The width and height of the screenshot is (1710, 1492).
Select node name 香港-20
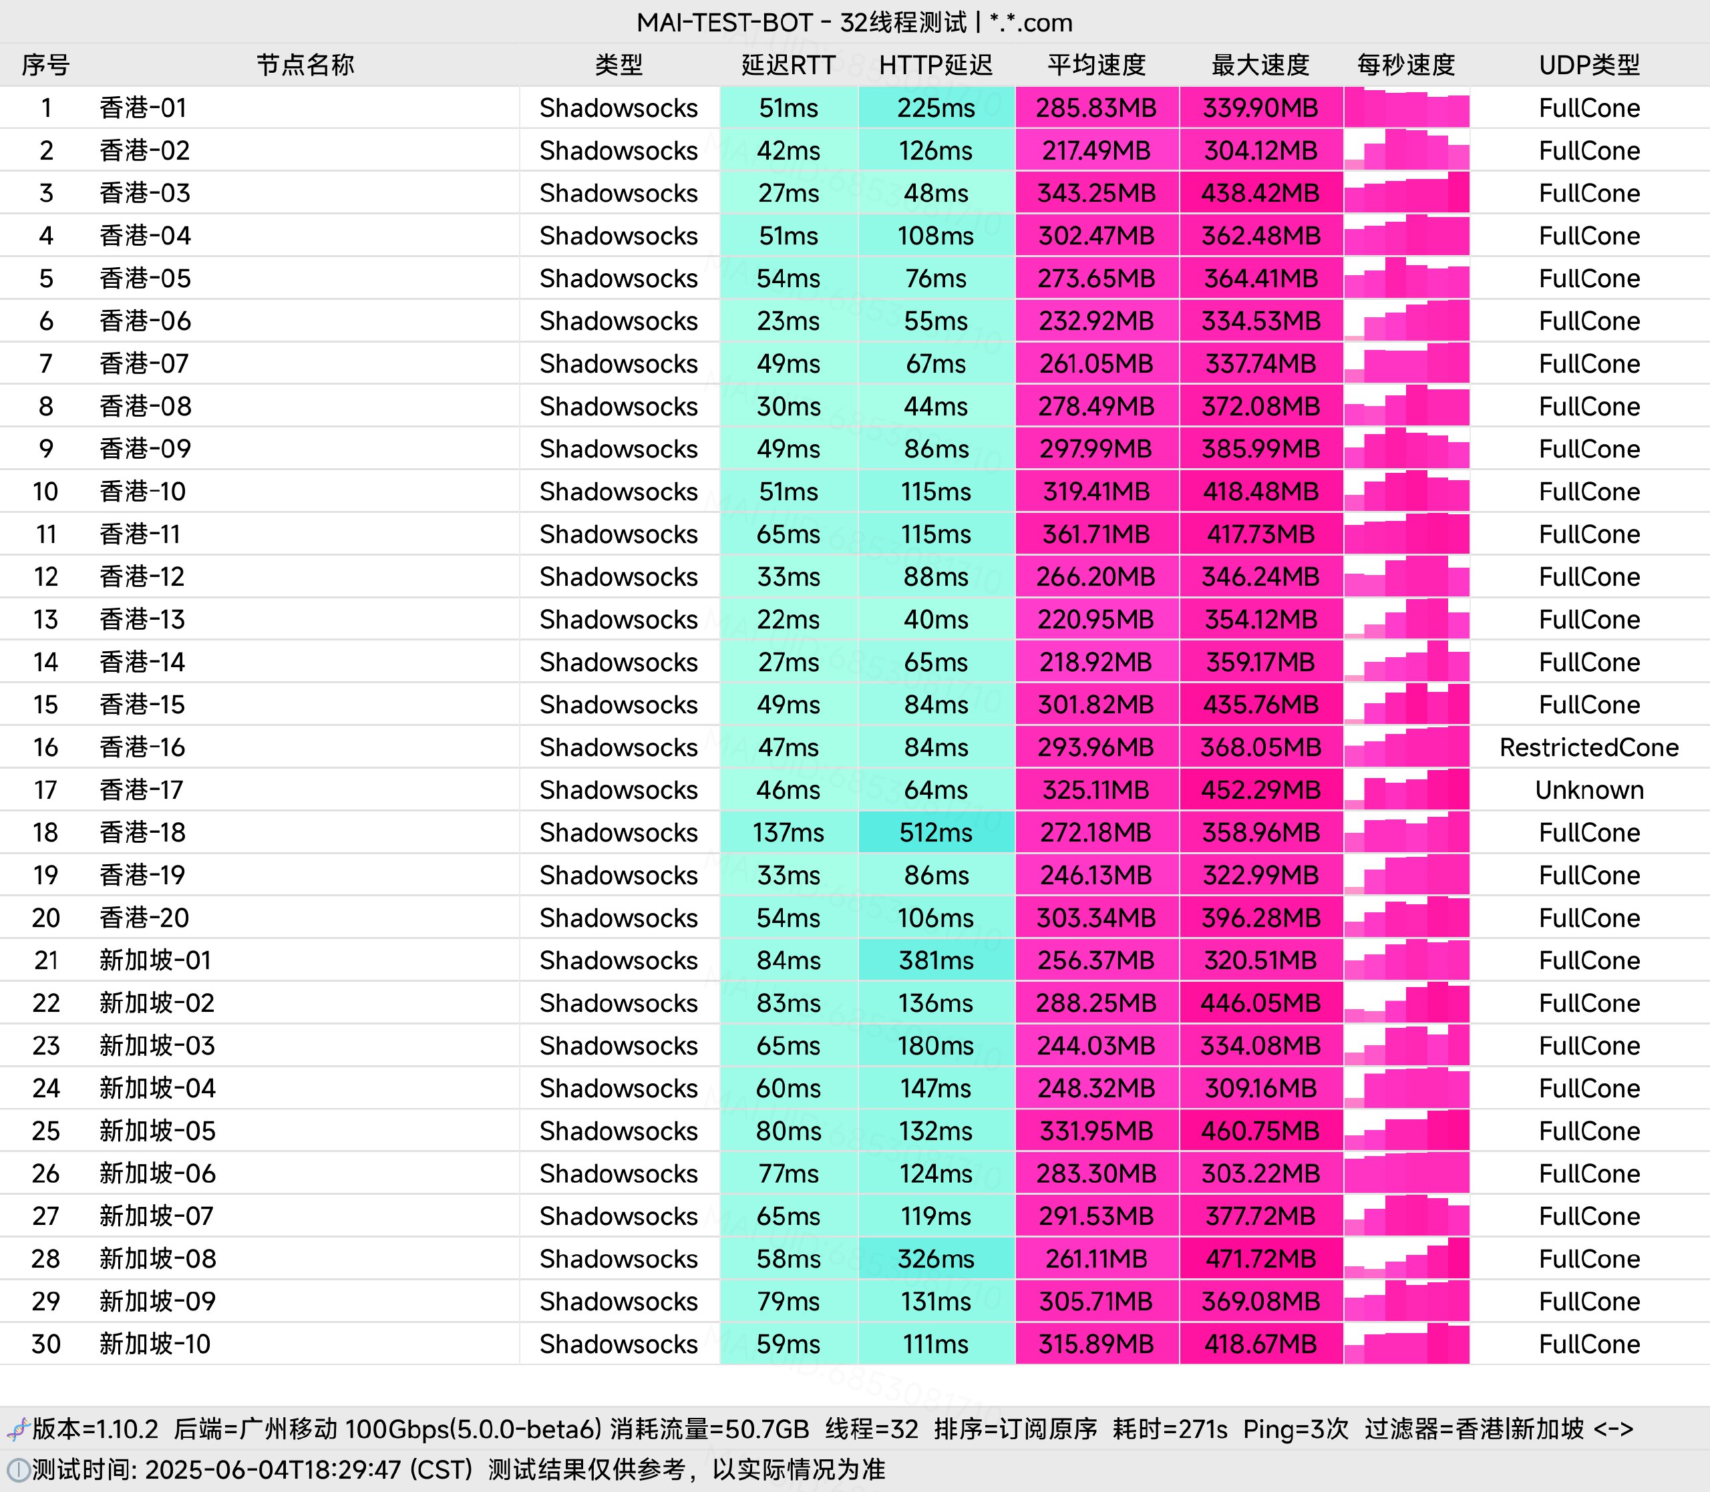click(144, 918)
